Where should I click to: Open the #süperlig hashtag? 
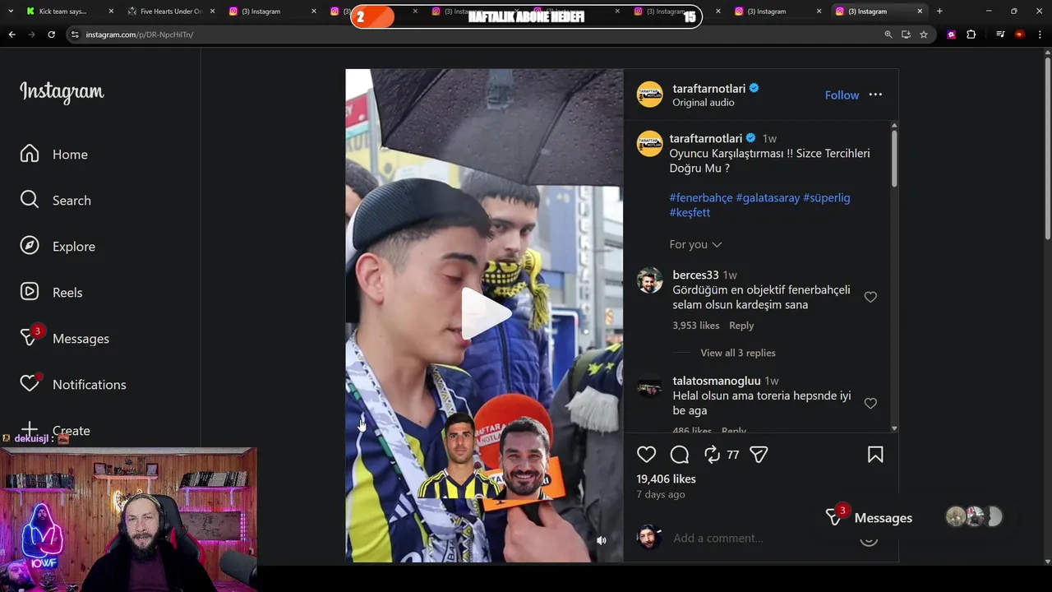(x=827, y=197)
